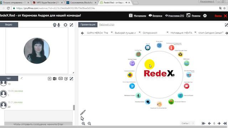Screen dimensions: 228x128
Task: Click the checkmark icon in chat toolbar
Action: click(x=66, y=79)
